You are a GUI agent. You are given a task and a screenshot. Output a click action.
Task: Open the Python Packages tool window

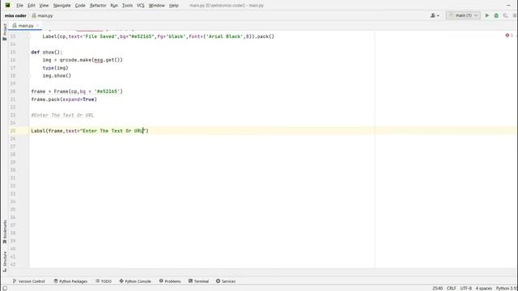coord(70,281)
